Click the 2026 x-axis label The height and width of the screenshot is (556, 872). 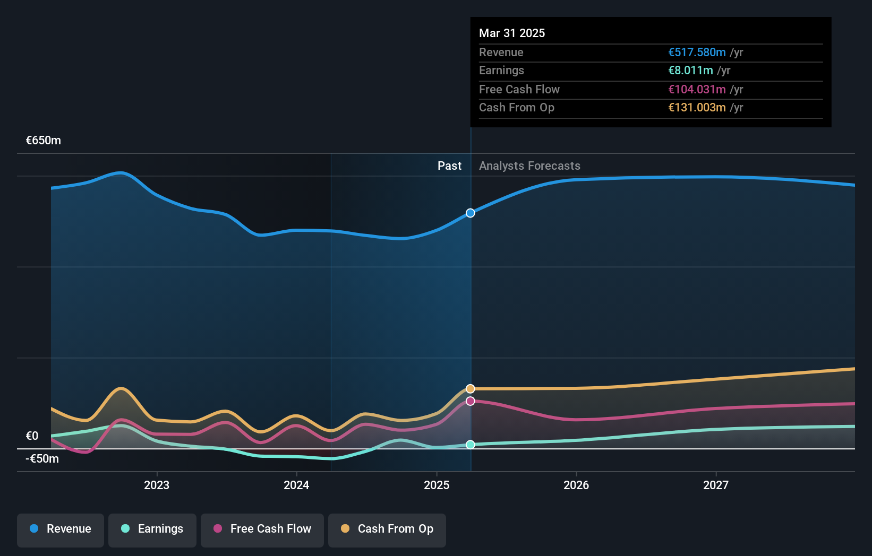pyautogui.click(x=576, y=485)
